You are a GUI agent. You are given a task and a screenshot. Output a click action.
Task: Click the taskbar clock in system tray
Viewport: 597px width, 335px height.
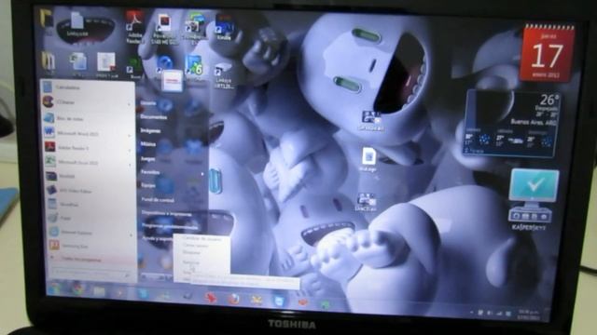click(529, 315)
